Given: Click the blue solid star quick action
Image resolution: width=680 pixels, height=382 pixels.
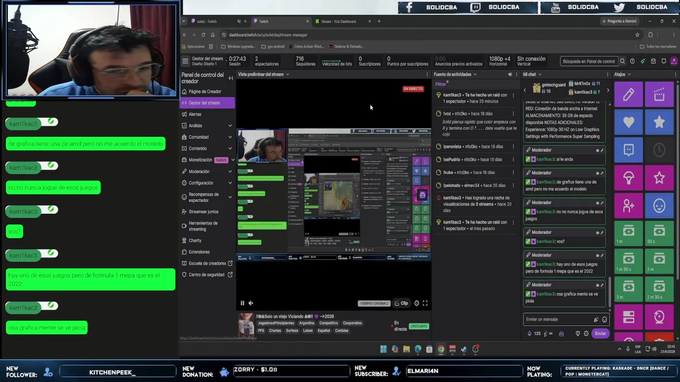Looking at the screenshot, I should tap(659, 122).
